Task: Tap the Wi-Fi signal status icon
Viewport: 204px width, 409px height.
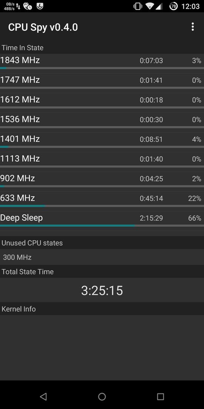Action: [150, 6]
